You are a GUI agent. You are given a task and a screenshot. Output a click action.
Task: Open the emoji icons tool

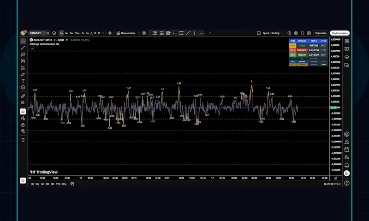click(x=23, y=88)
